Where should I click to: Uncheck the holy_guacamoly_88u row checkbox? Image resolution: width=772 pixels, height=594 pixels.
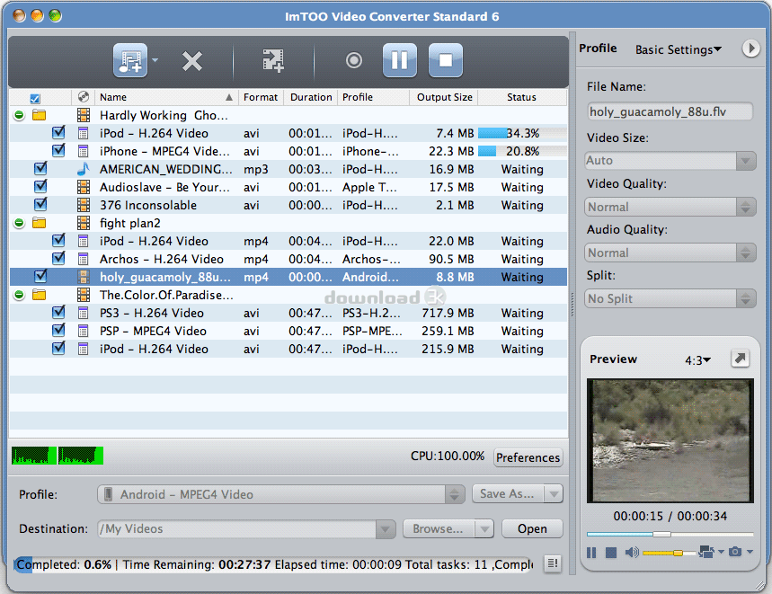click(x=40, y=276)
